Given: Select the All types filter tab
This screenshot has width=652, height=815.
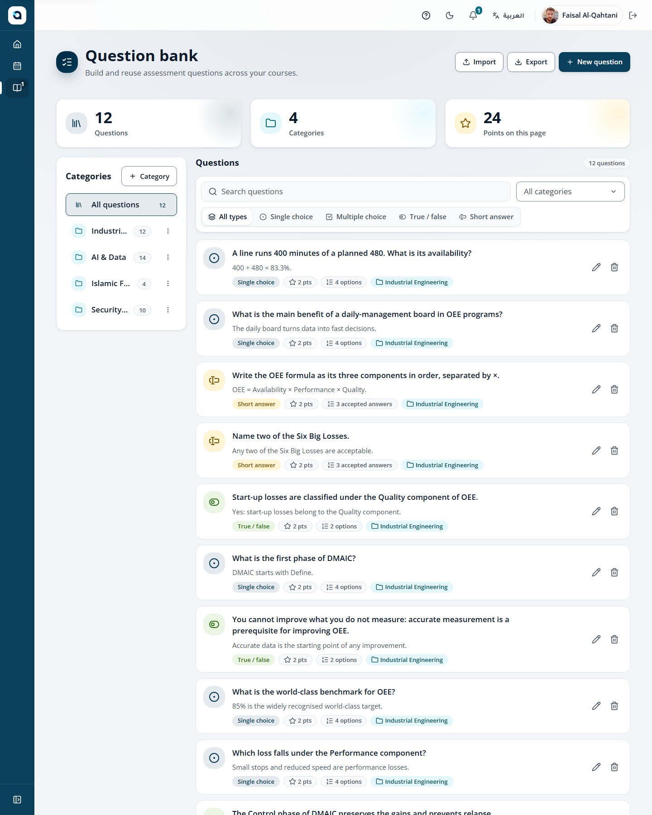Looking at the screenshot, I should [x=228, y=217].
